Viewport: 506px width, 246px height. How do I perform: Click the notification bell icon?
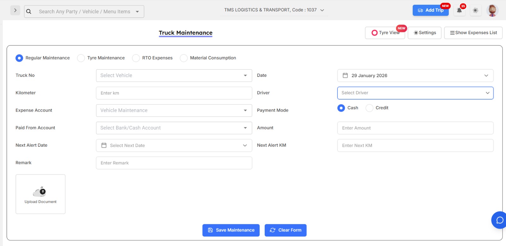pyautogui.click(x=459, y=10)
